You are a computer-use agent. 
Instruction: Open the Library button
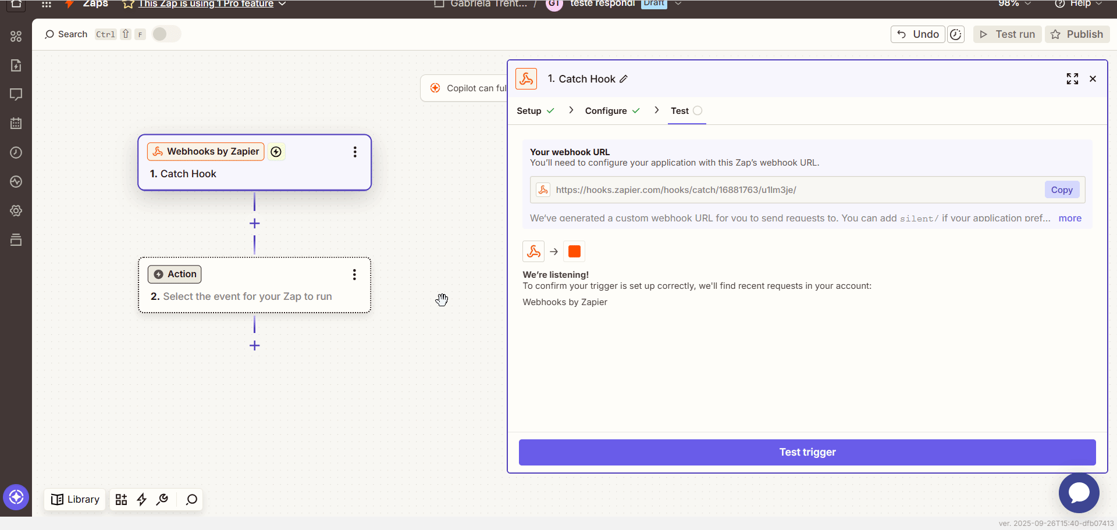tap(75, 500)
